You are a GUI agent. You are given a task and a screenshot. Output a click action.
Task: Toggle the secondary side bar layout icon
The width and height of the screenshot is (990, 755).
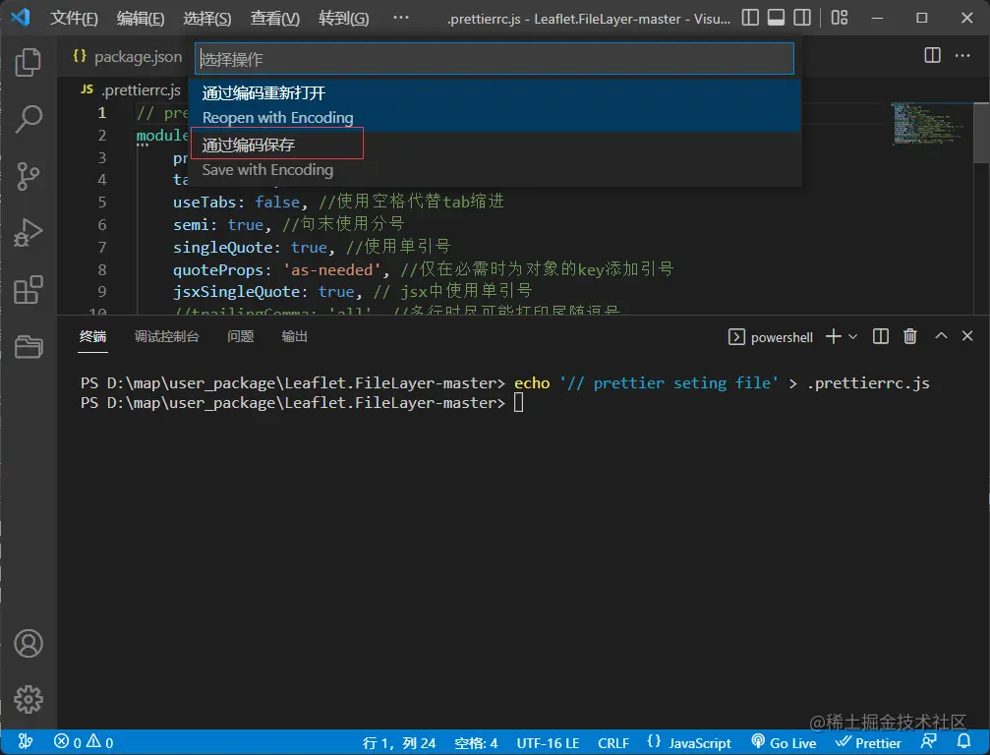tap(802, 18)
